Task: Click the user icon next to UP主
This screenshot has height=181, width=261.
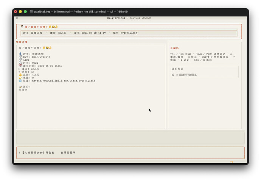Action: (20, 54)
